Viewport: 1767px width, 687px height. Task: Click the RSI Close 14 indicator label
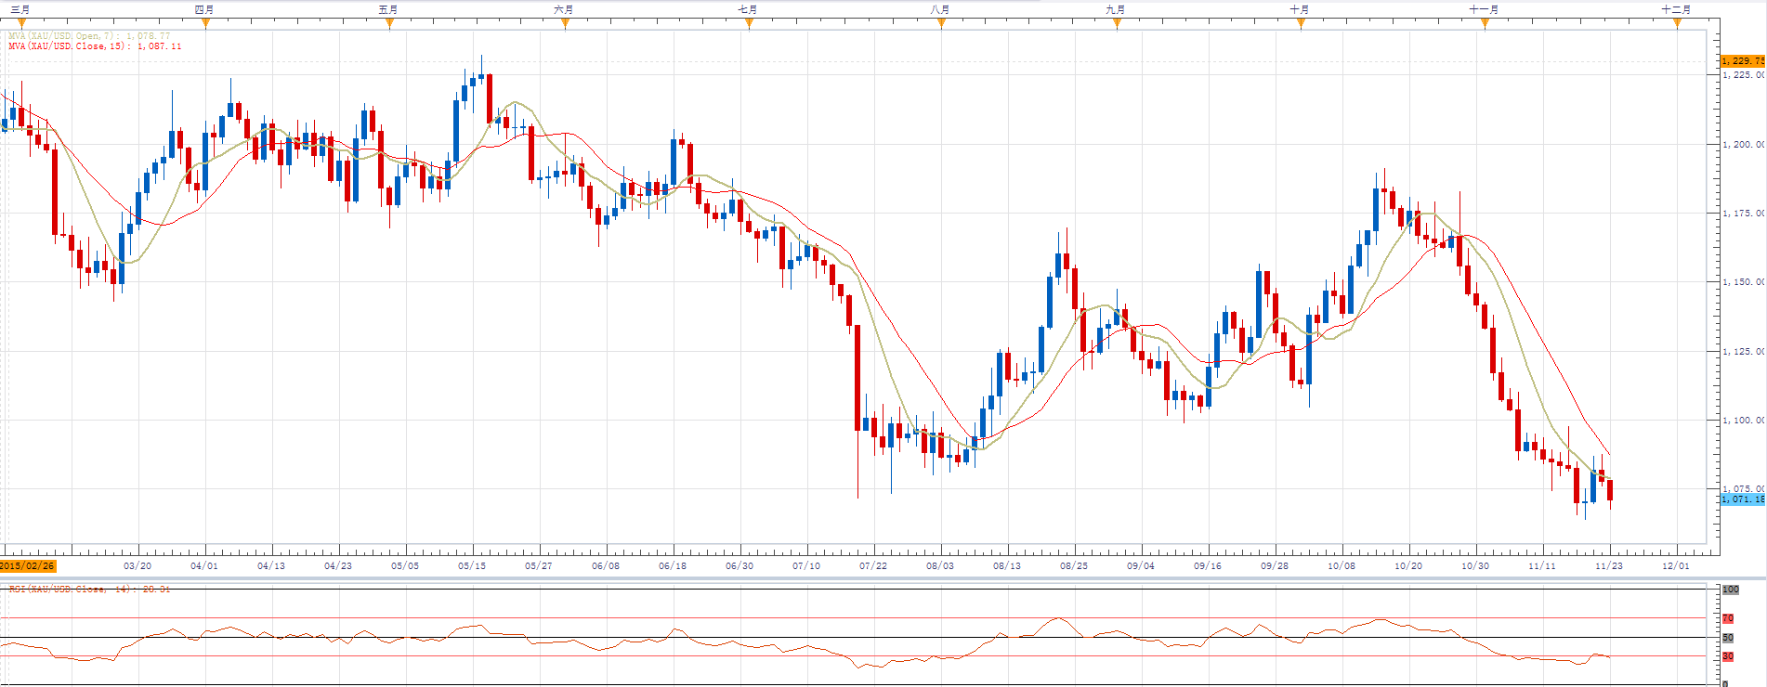[x=89, y=590]
